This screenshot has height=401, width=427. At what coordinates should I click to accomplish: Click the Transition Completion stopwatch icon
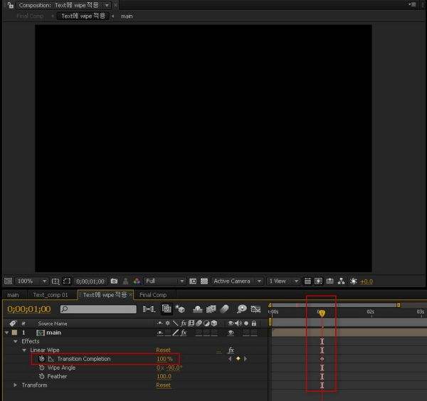[42, 359]
